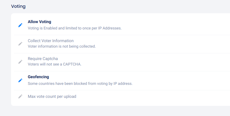The height and width of the screenshot is (116, 230).
Task: Click the Voting section heading
Action: [18, 6]
